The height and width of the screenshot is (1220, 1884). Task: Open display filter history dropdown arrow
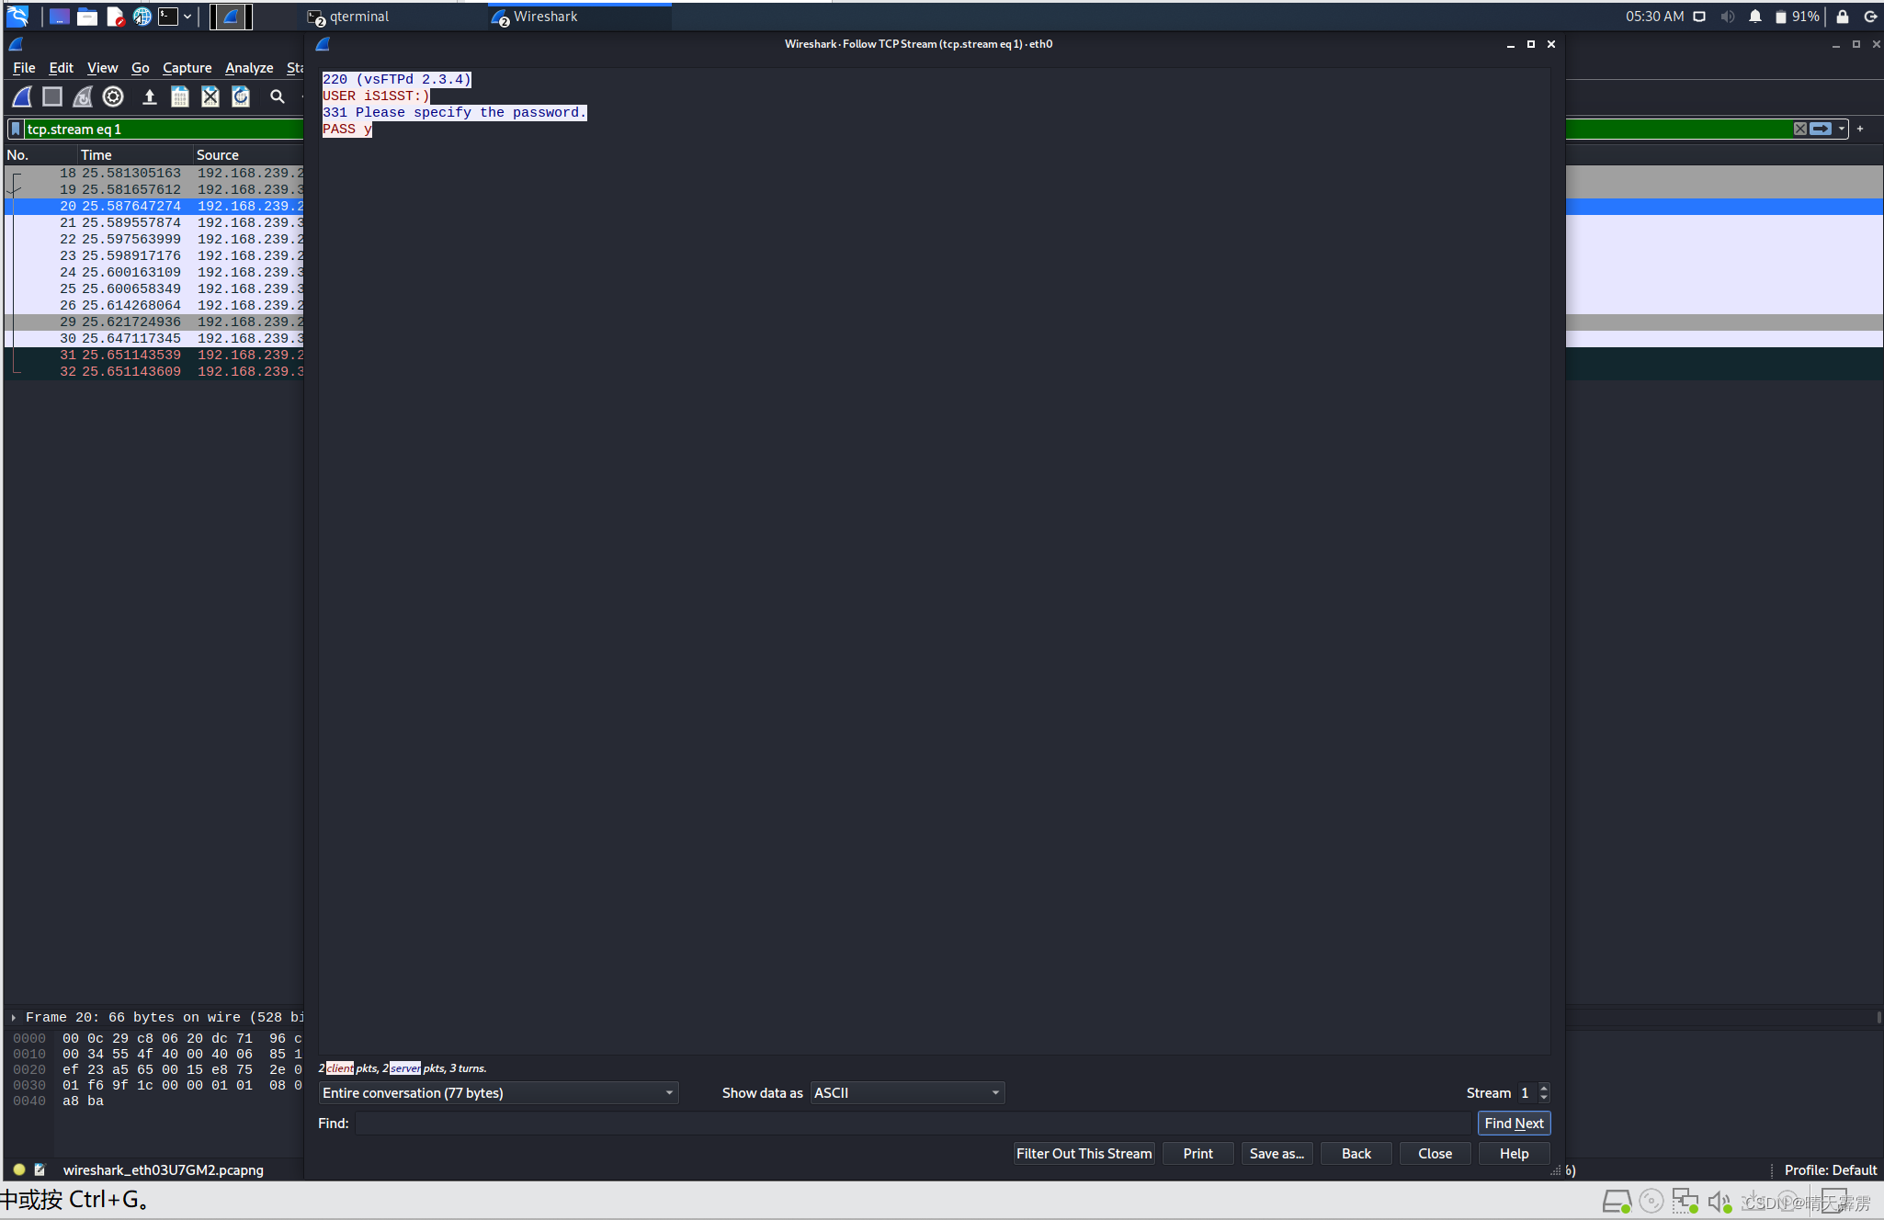1842,129
